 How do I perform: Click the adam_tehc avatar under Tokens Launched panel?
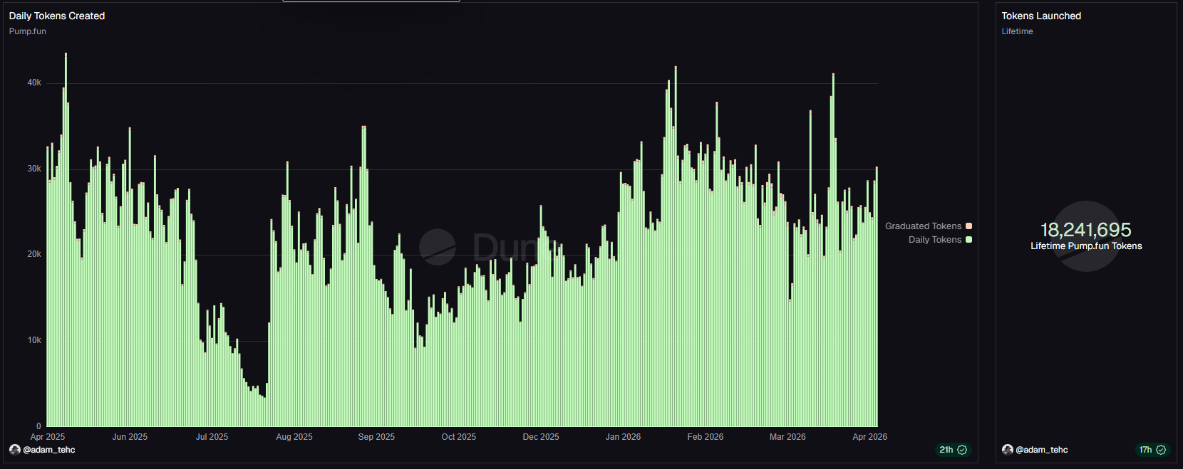1008,450
